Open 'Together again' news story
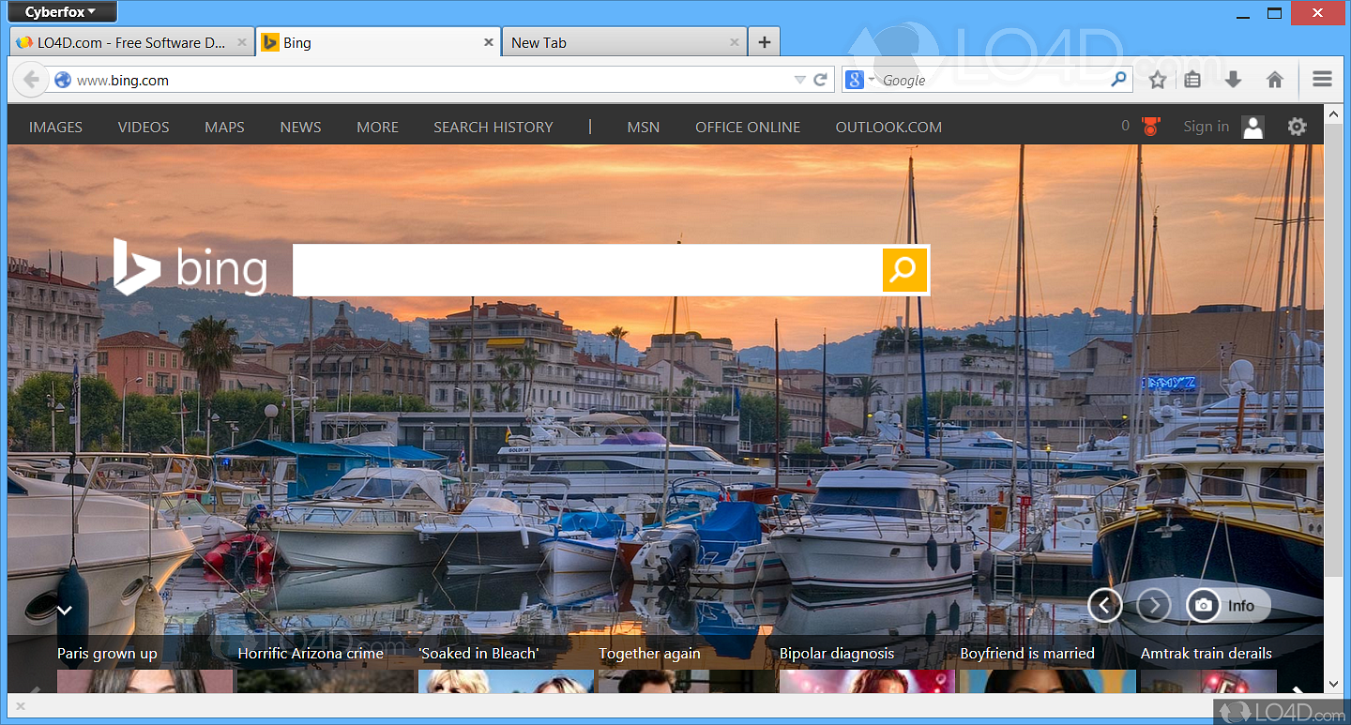Image resolution: width=1351 pixels, height=725 pixels. (649, 654)
